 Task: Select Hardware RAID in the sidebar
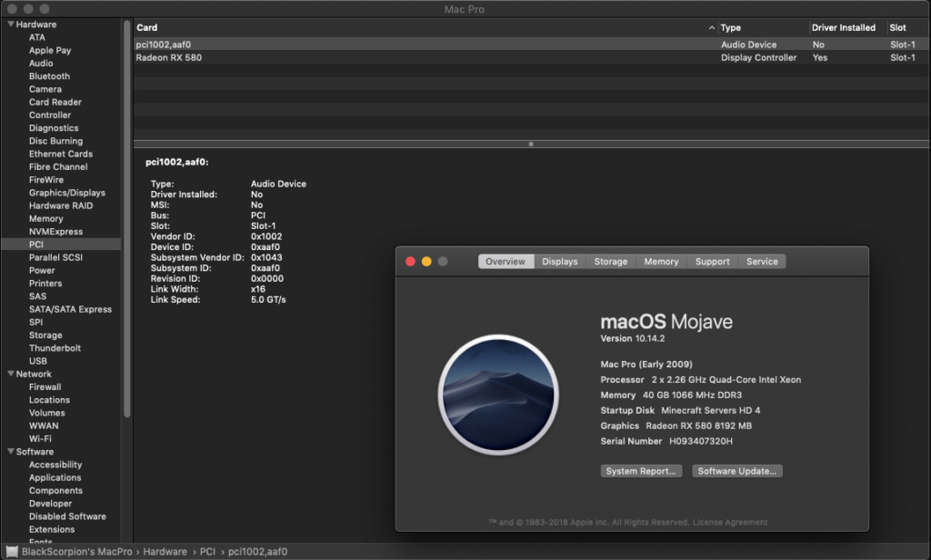click(61, 206)
